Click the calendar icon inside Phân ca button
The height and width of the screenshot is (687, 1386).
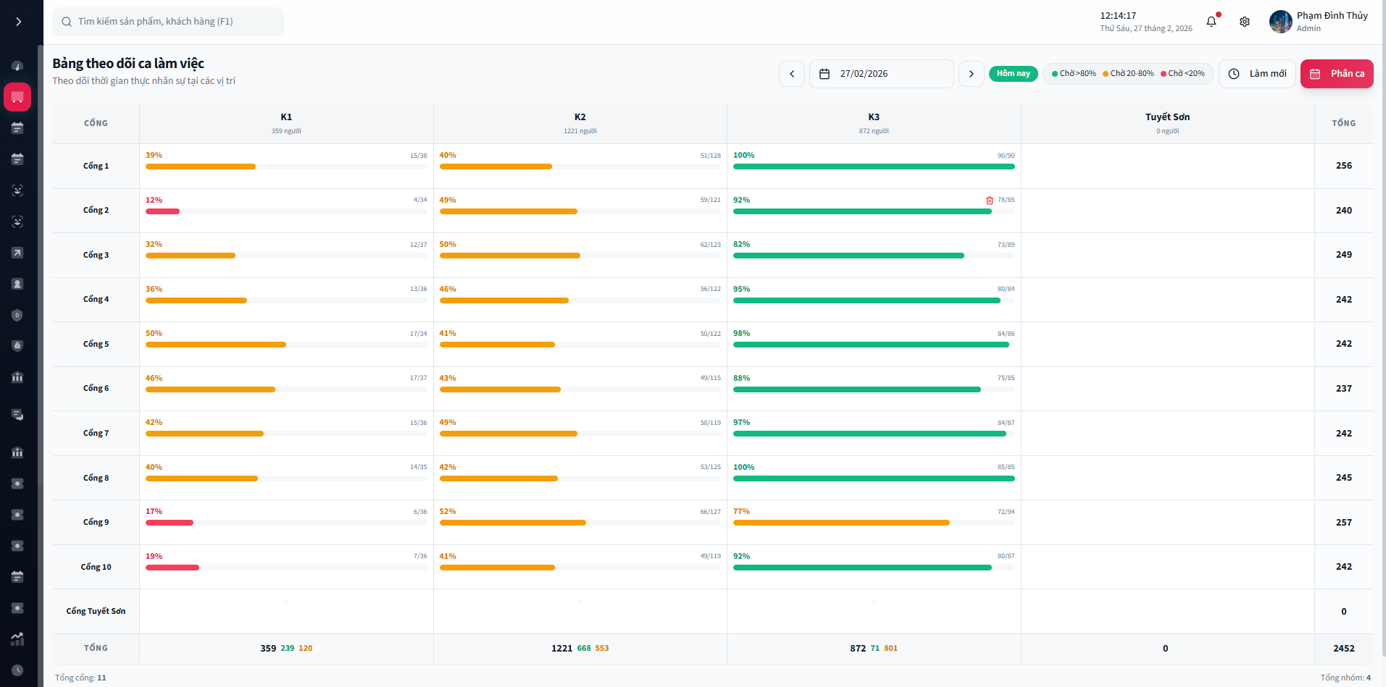pos(1314,73)
